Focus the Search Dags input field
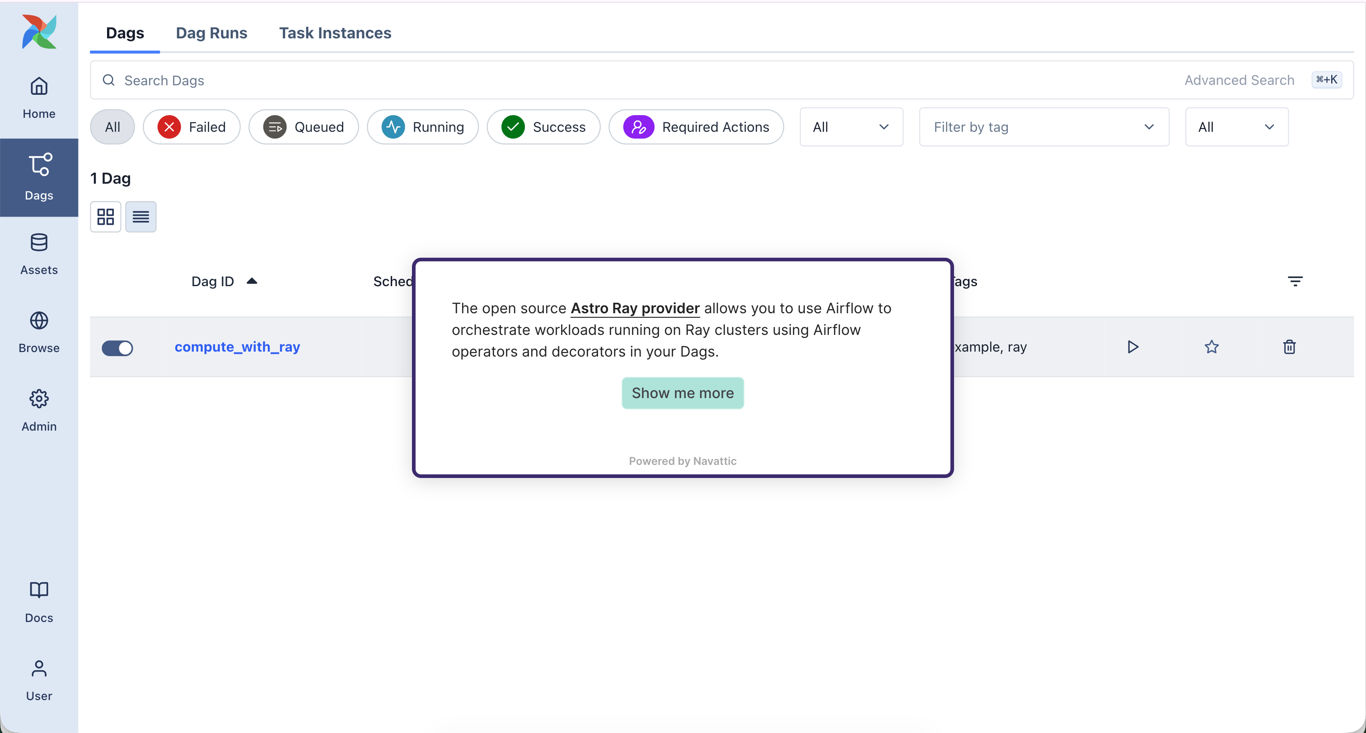The width and height of the screenshot is (1366, 733). pyautogui.click(x=636, y=80)
